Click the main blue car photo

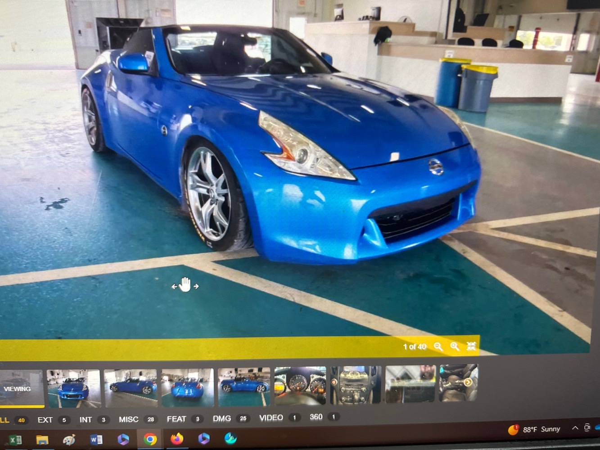[x=280, y=144]
